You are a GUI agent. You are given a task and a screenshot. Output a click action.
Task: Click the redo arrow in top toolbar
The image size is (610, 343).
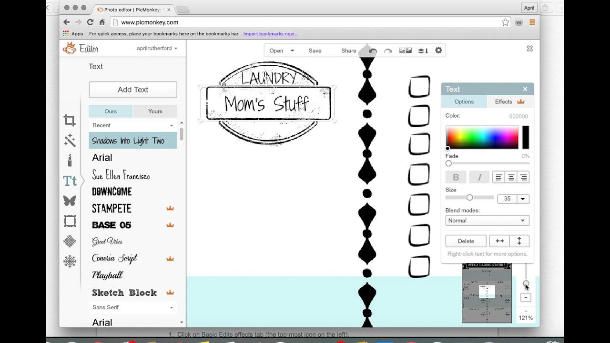(388, 50)
